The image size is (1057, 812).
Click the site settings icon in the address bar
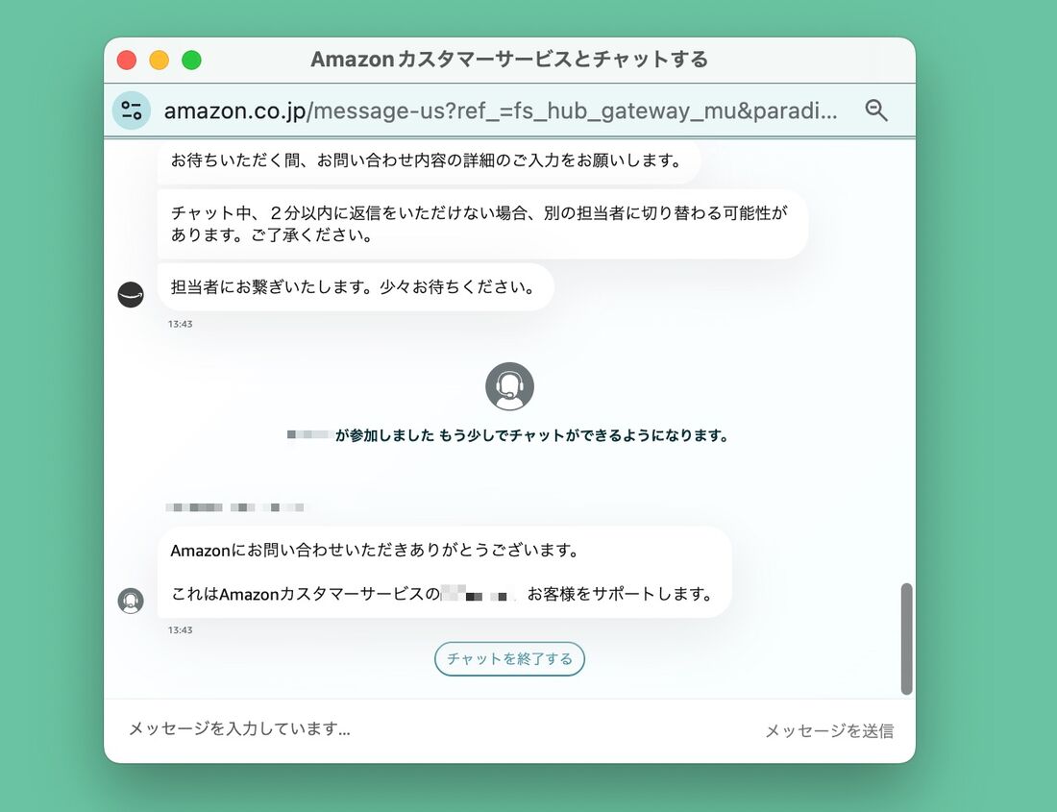pyautogui.click(x=132, y=110)
